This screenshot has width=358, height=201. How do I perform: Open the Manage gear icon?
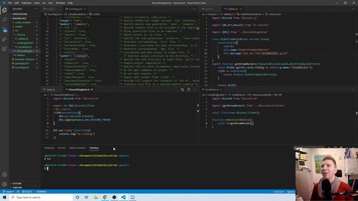click(x=4, y=184)
